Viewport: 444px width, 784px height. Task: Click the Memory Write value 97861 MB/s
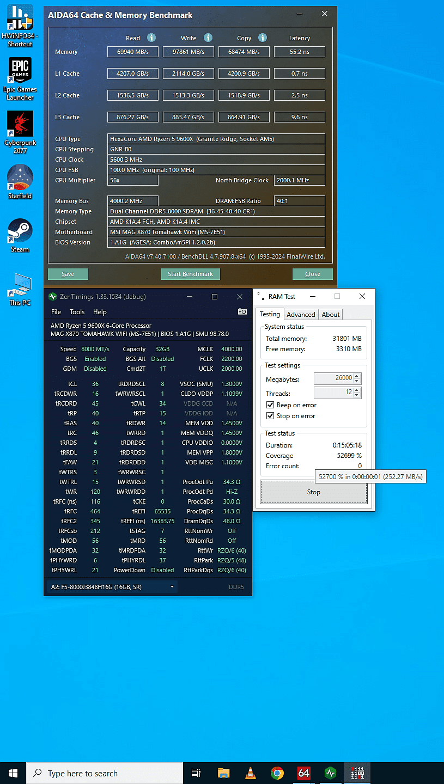pos(188,52)
